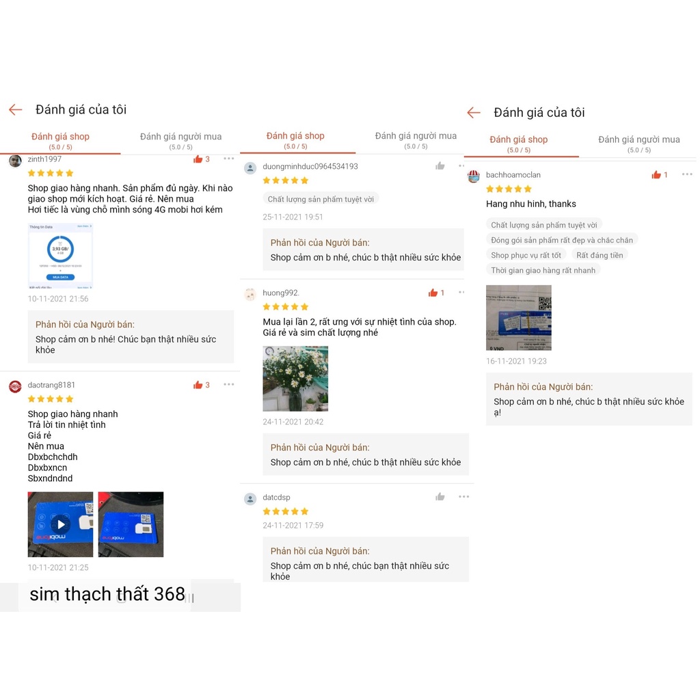The height and width of the screenshot is (700, 700).
Task: Toggle like on datcdsp's review
Action: click(x=440, y=497)
